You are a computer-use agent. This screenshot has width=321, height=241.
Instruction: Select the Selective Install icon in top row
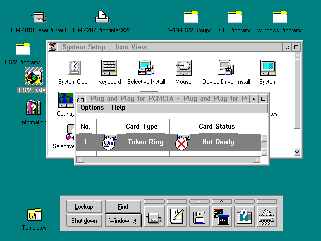point(146,68)
